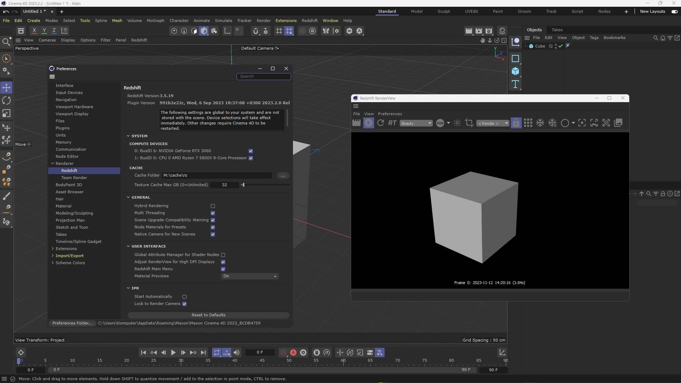Toggle the New Layouts switch
Viewport: 681px width, 383px height.
(674, 11)
